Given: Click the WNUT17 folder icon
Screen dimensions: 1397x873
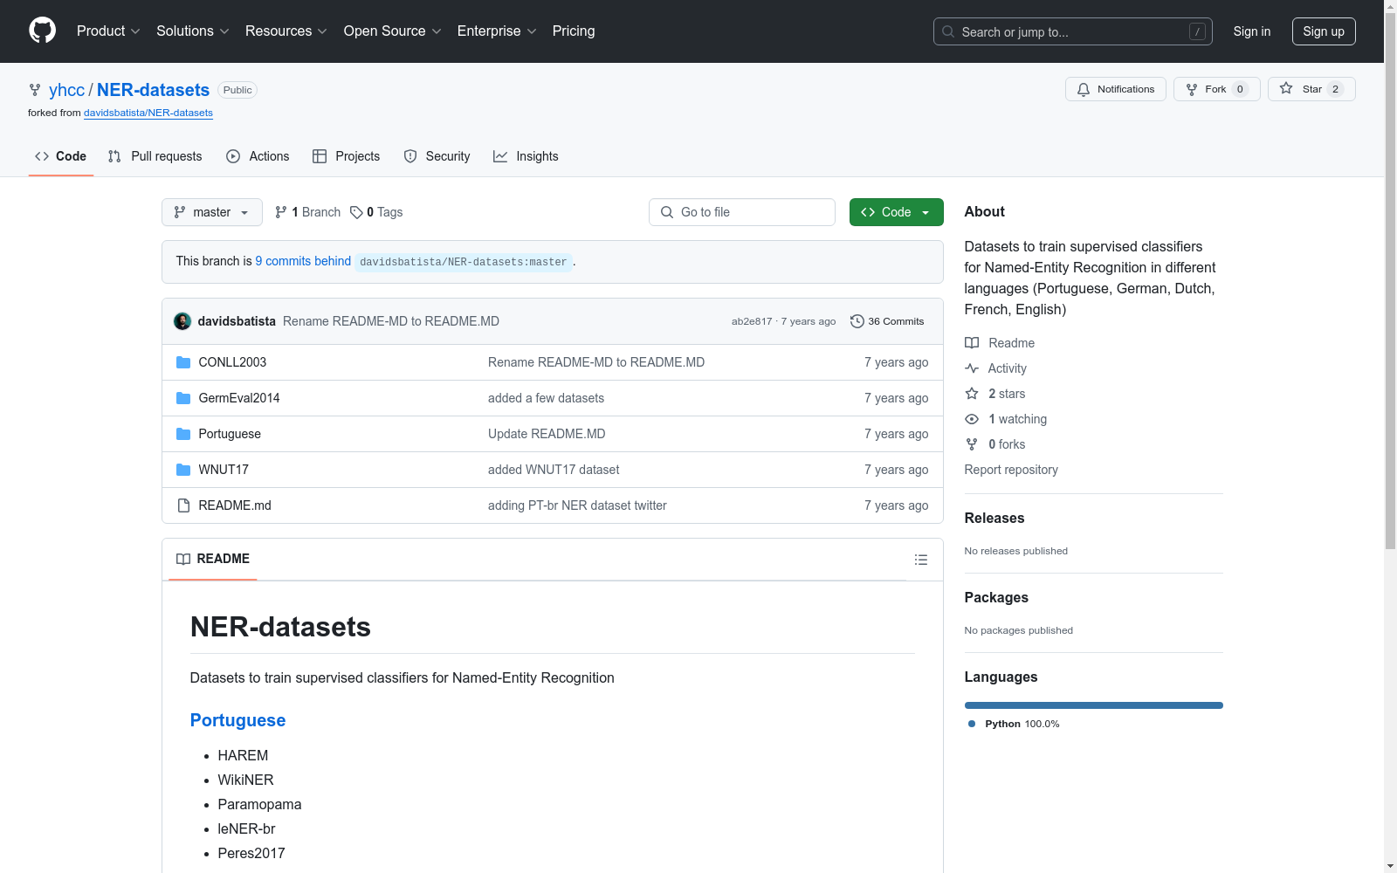Looking at the screenshot, I should click(183, 470).
